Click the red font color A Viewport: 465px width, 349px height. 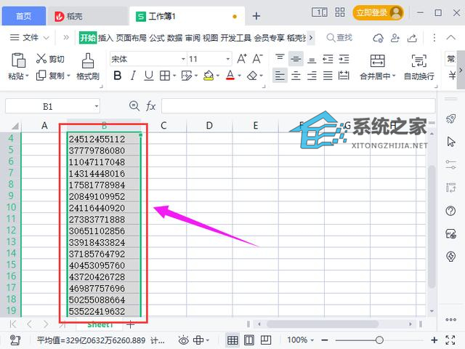tap(230, 76)
